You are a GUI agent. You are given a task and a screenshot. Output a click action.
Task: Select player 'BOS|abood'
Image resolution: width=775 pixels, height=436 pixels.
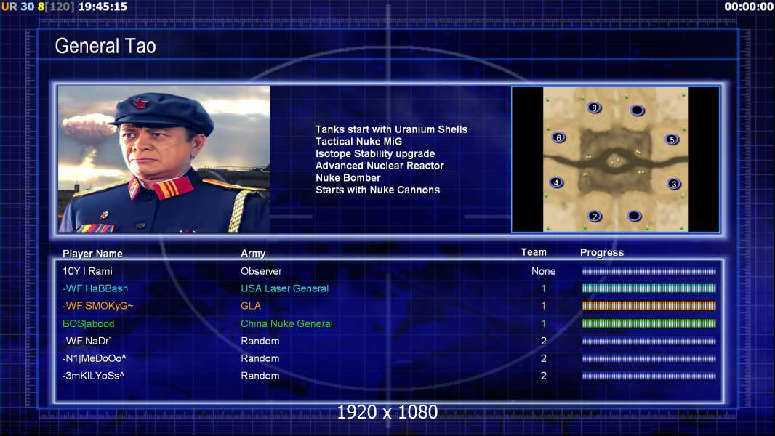pos(89,323)
